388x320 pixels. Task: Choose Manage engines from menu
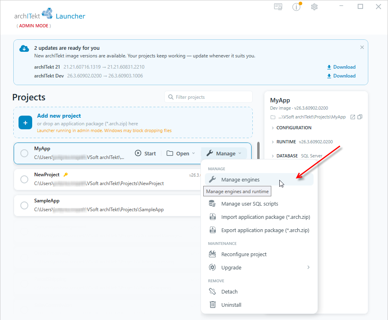click(x=259, y=179)
